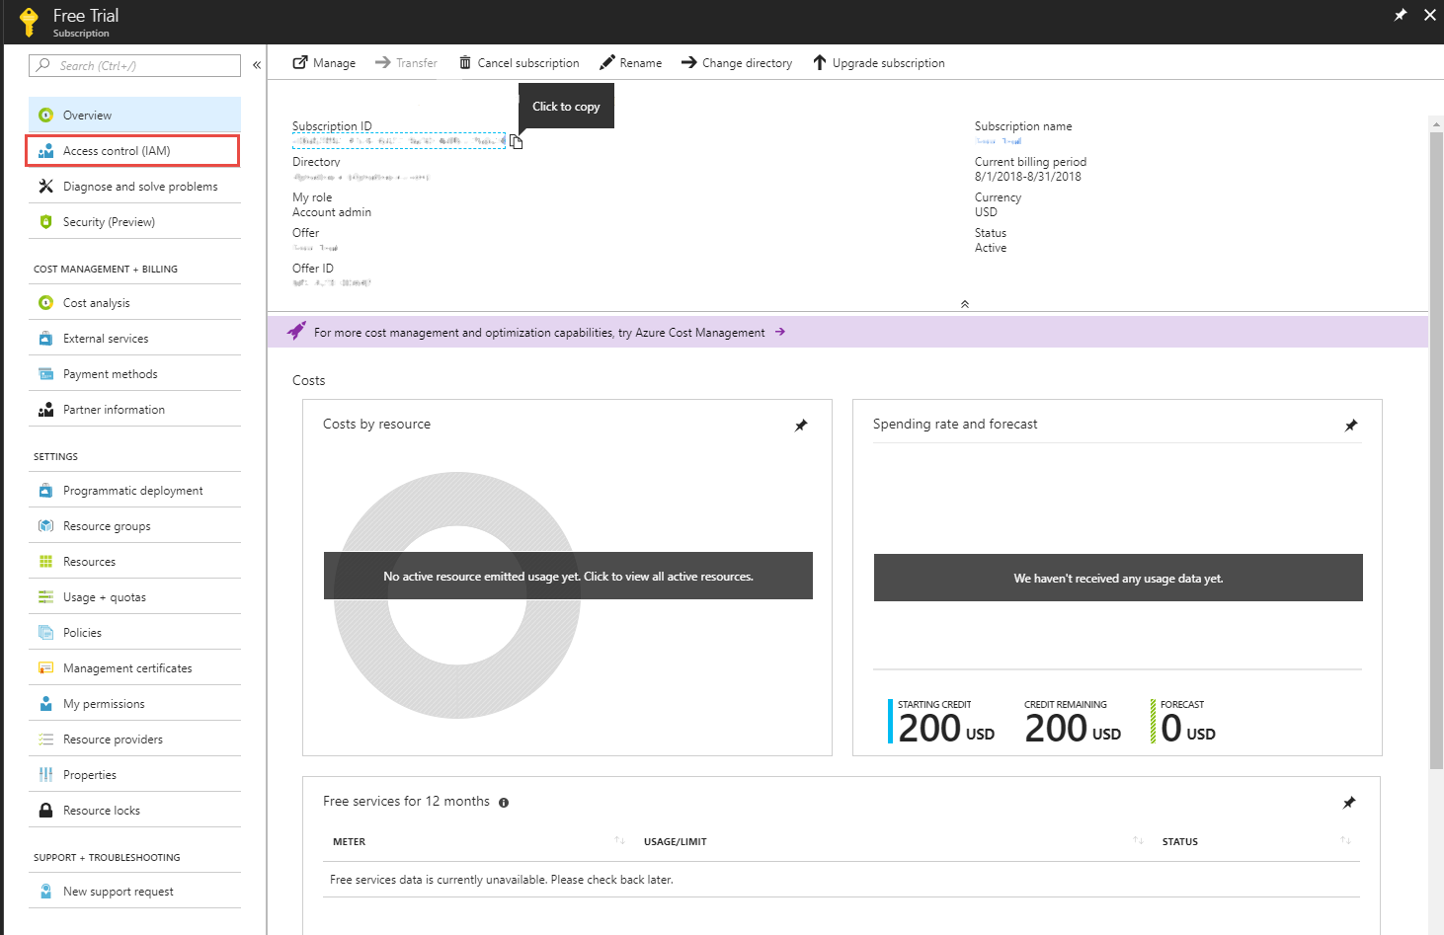
Task: Click the Resources grid icon
Action: [45, 562]
